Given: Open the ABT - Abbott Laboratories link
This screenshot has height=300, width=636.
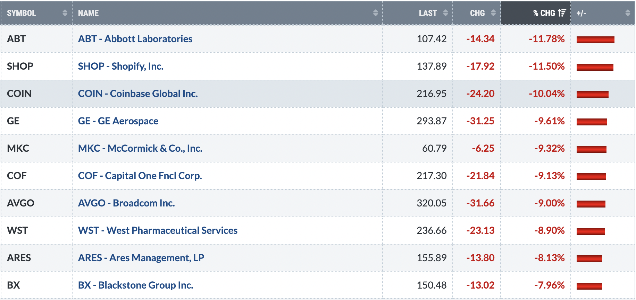Looking at the screenshot, I should click(135, 39).
